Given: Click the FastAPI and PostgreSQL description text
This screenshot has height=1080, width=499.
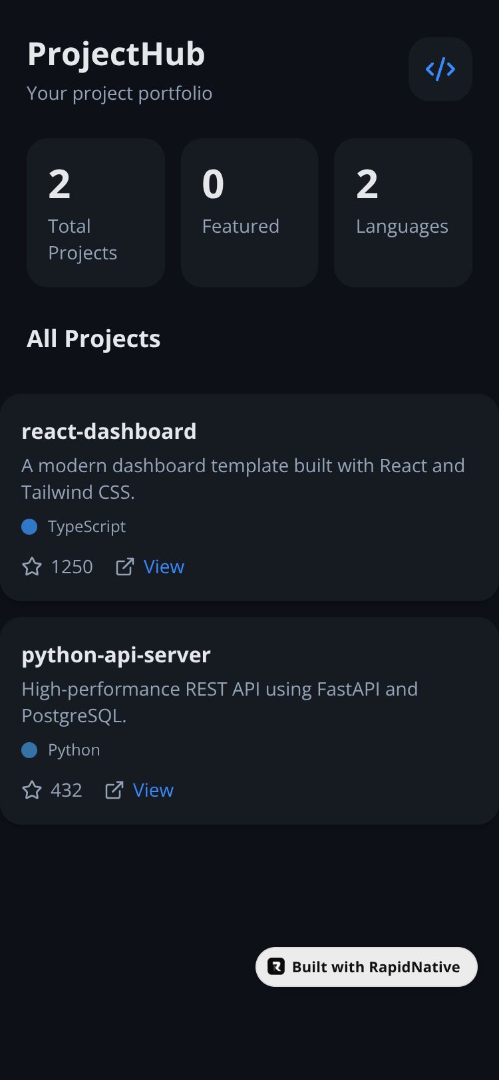Looking at the screenshot, I should pos(220,702).
